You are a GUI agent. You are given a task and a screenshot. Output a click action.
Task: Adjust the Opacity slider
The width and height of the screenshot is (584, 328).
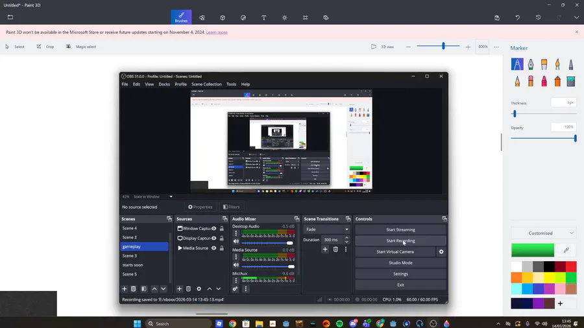[544, 138]
